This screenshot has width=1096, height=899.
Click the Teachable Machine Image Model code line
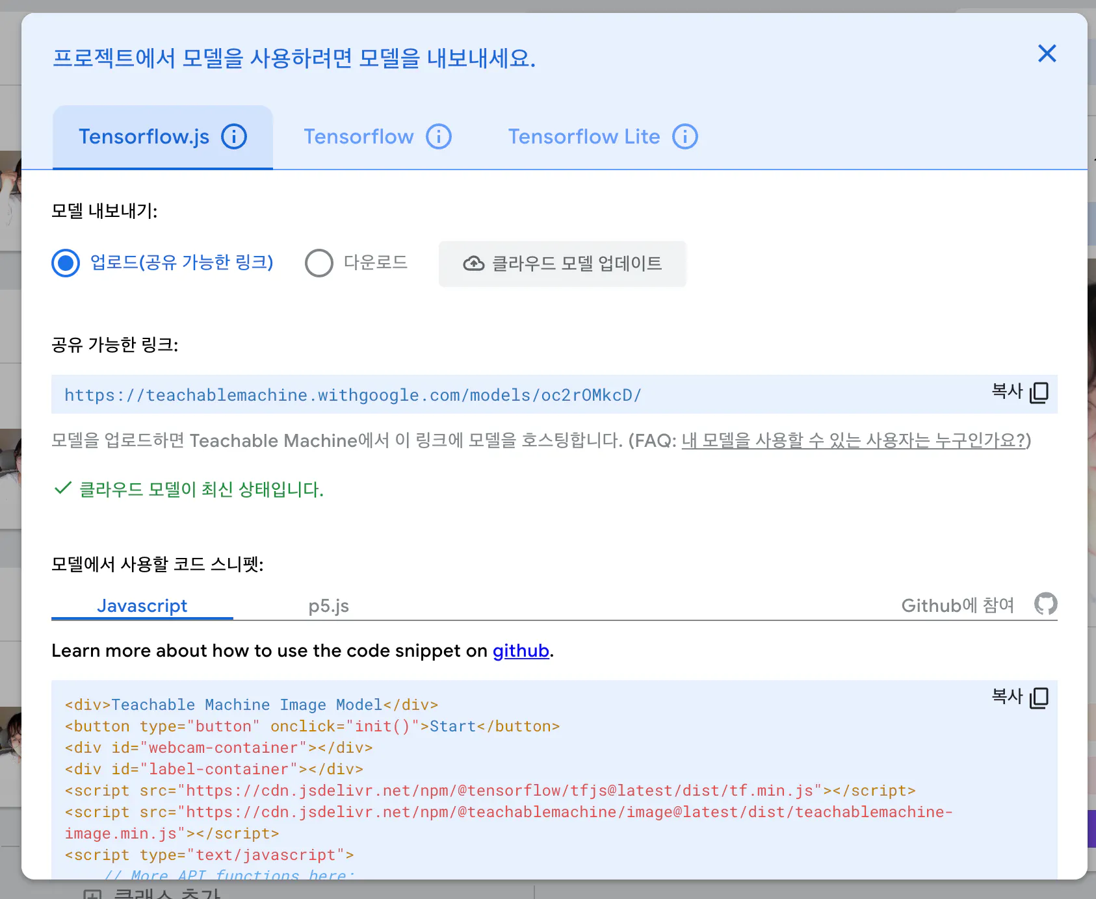click(x=251, y=705)
